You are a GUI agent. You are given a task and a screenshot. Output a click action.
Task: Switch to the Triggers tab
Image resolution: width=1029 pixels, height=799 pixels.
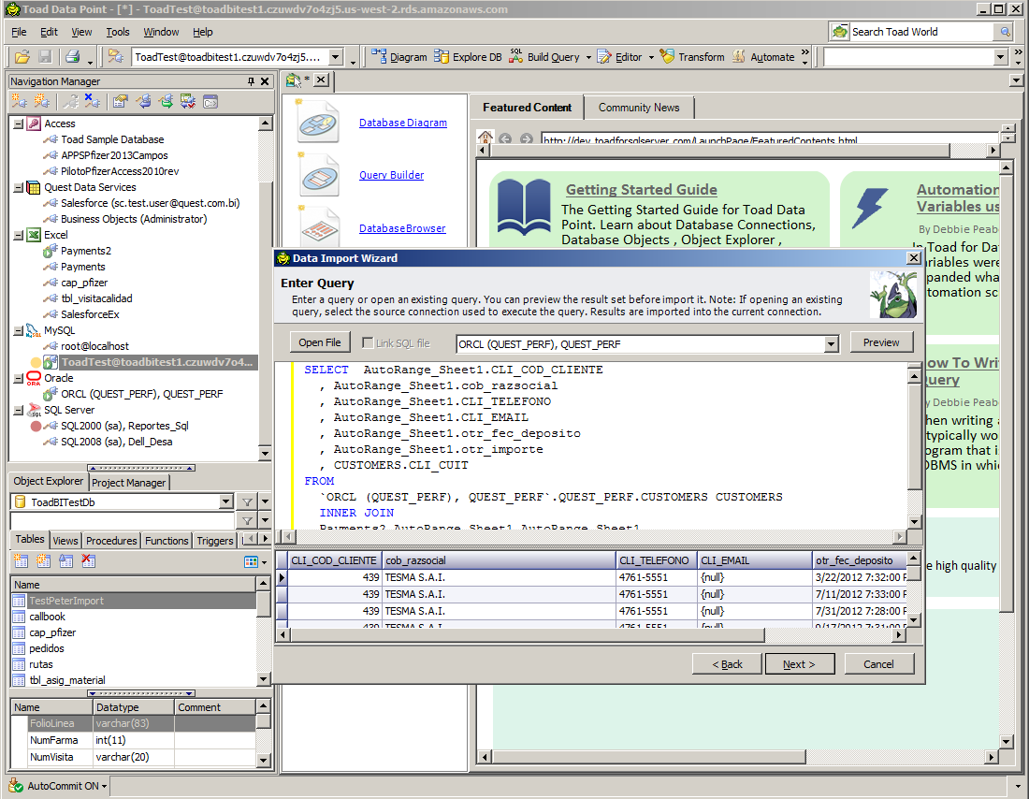(214, 541)
